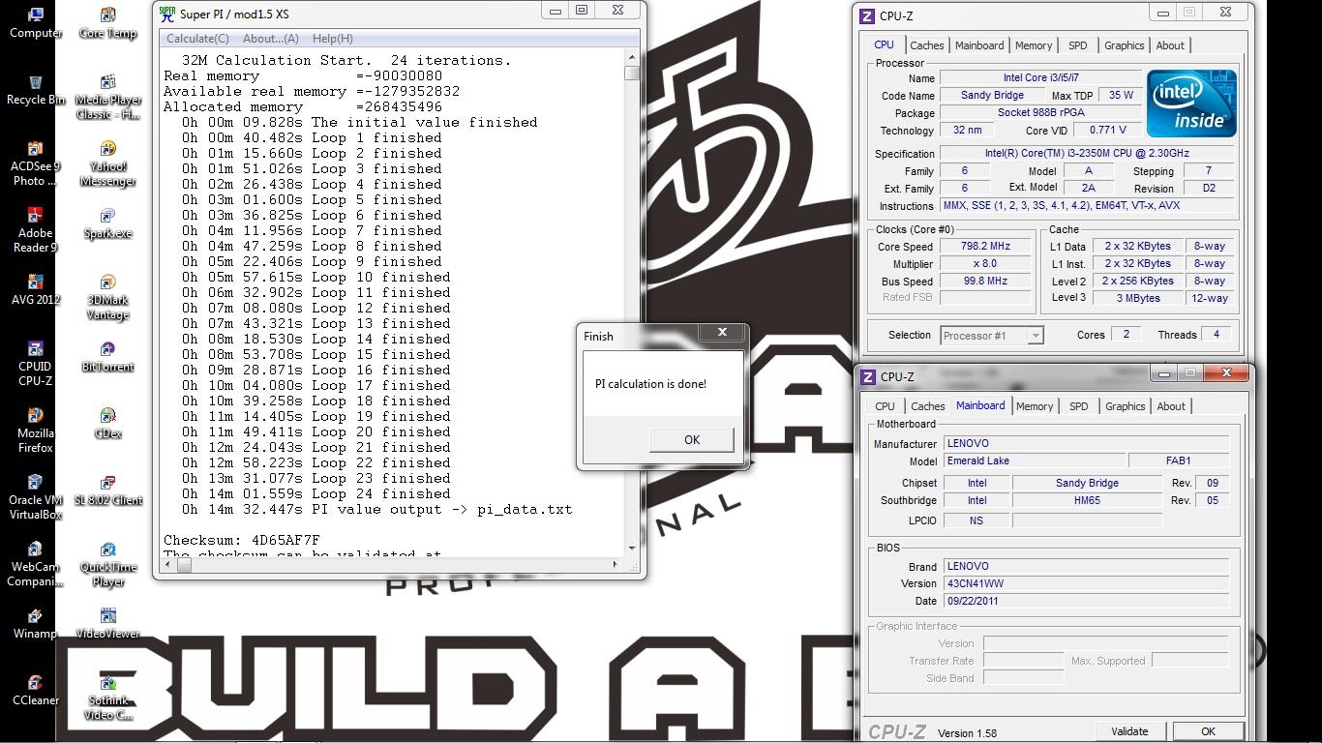Viewport: 1322px width, 743px height.
Task: Launch Mozilla Firefox desktop icon
Action: [35, 430]
